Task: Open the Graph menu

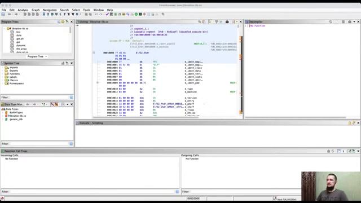Action: click(x=36, y=10)
